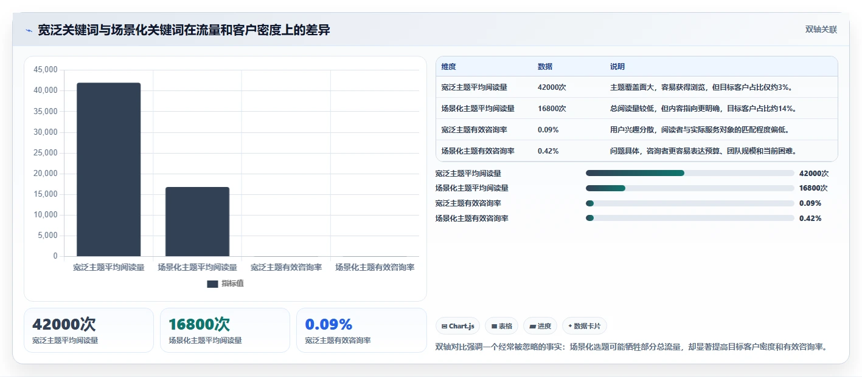Screen dimensions: 862x377
Task: Click the 宽泛主题有效咨询率 progress bar
Action: click(690, 203)
